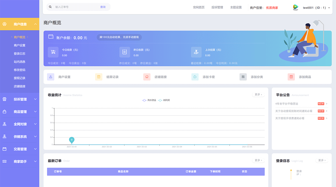Open the 结算记录 shortcut icon
The height and width of the screenshot is (187, 336).
(x=99, y=77)
